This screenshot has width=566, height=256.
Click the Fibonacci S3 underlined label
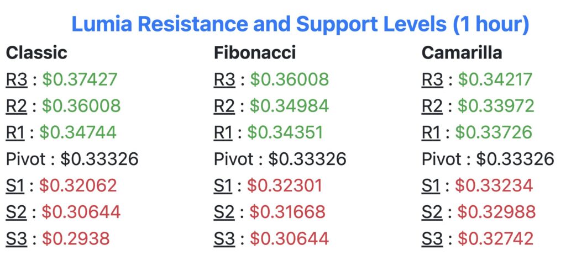click(x=224, y=239)
